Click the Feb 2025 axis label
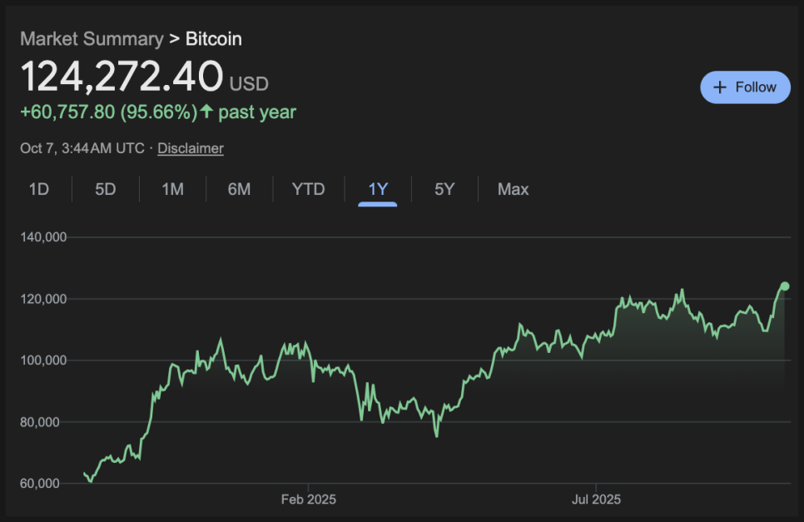The image size is (804, 522). (309, 500)
